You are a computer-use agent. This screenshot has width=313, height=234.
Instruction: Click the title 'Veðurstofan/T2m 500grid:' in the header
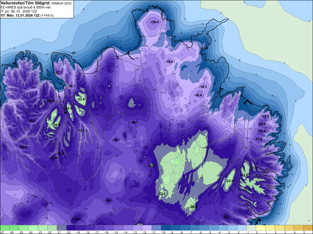pyautogui.click(x=26, y=3)
